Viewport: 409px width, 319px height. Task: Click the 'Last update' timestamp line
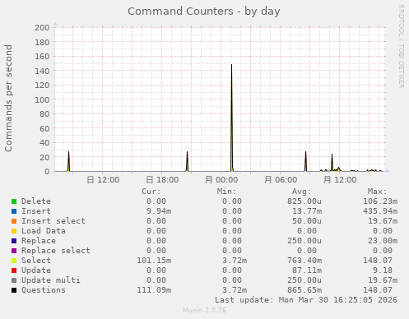click(306, 300)
